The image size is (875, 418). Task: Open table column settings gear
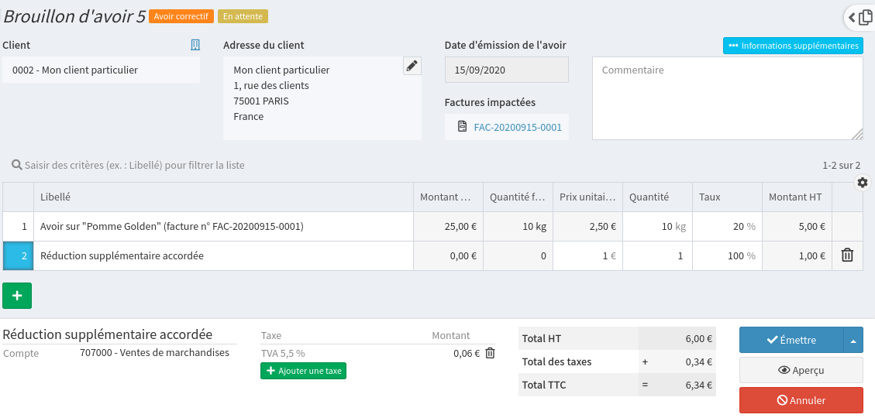click(863, 183)
